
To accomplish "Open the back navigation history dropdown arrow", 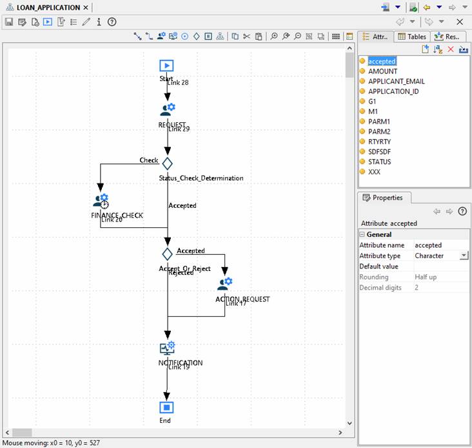I will click(x=439, y=8).
